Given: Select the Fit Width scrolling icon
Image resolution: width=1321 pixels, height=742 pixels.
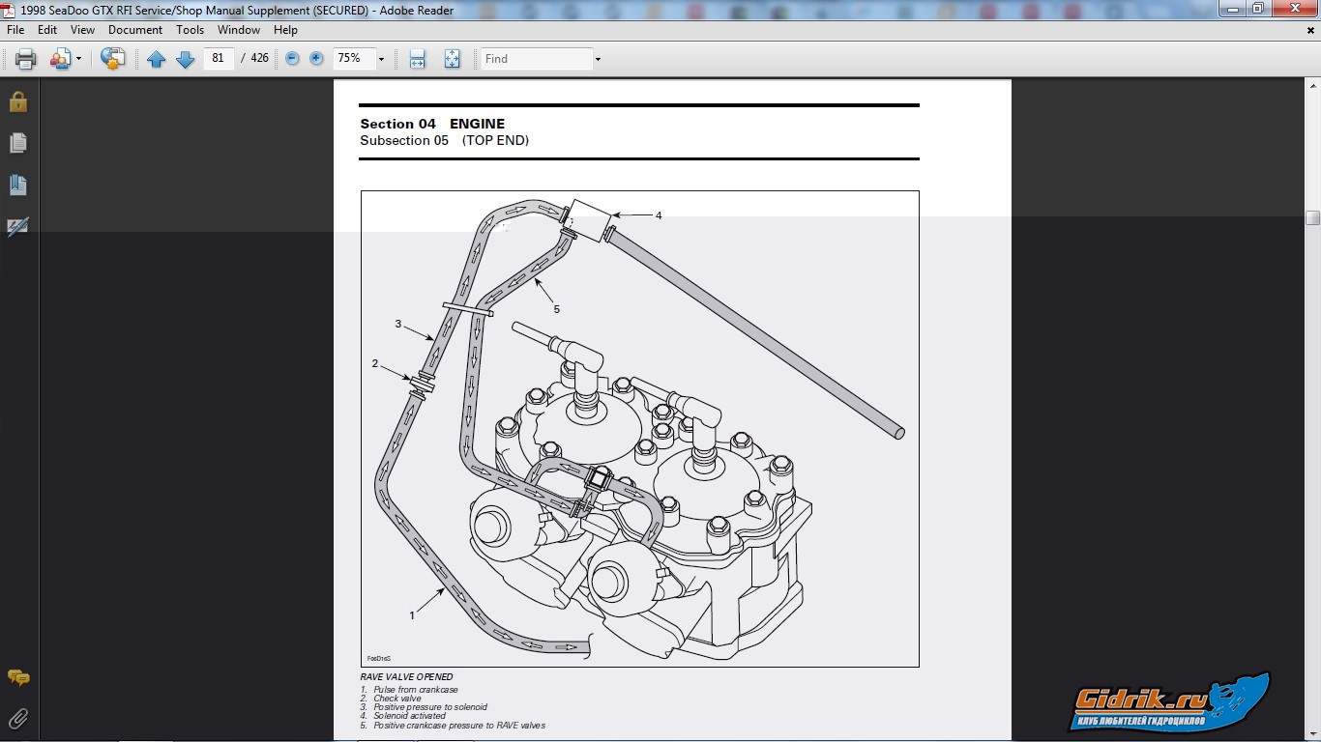Looking at the screenshot, I should [417, 59].
